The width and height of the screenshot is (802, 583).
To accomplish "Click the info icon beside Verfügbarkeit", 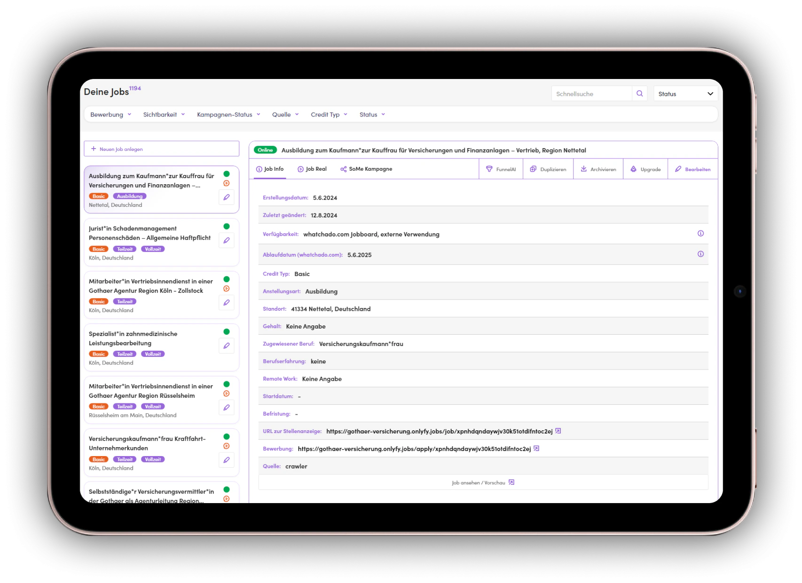I will (700, 234).
